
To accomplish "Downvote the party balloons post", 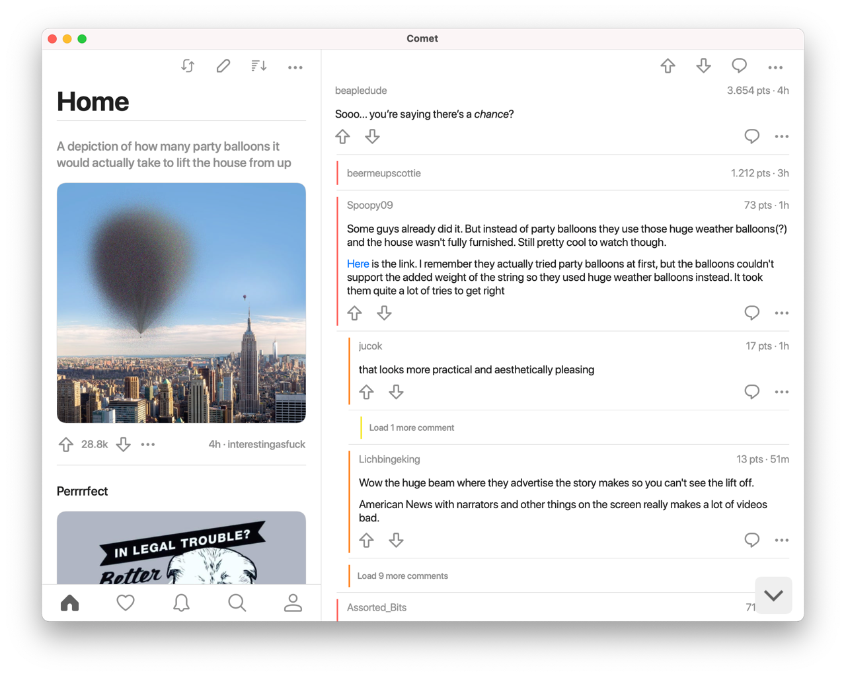I will (x=124, y=445).
